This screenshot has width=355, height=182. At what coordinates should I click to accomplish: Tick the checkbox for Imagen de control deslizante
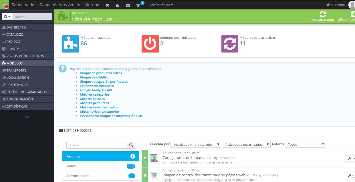[145, 175]
